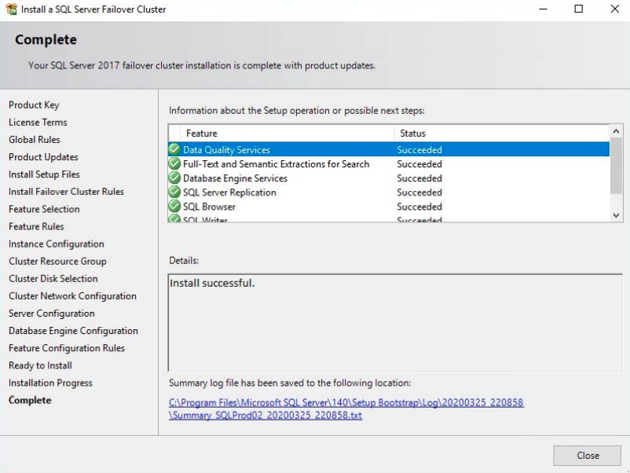630x473 pixels.
Task: Open the summary log file link
Action: (x=346, y=409)
